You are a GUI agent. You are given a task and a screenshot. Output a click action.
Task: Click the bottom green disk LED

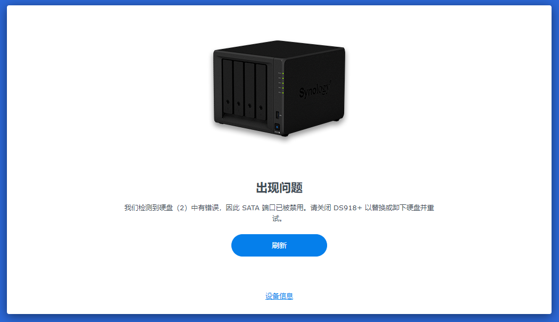(x=283, y=93)
